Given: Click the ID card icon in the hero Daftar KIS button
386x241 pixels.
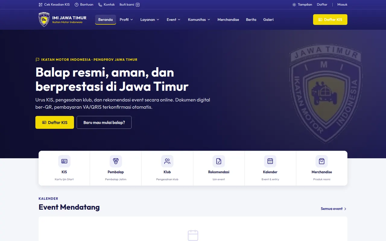Looking at the screenshot, I should 44,123.
